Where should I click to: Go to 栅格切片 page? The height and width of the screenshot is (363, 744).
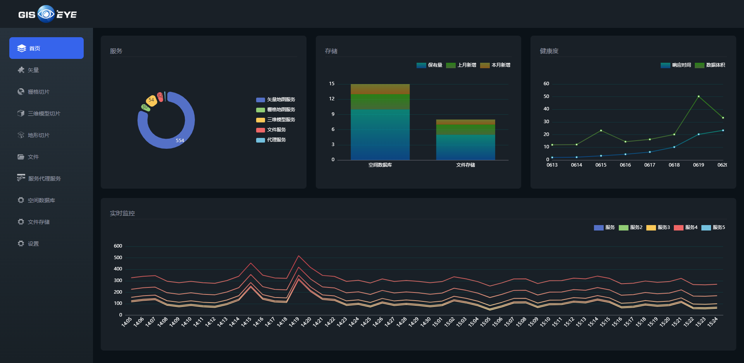46,91
